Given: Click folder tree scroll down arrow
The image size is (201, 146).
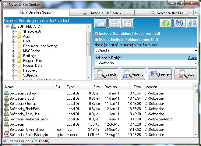Looking at the screenshot, I should pos(89,77).
